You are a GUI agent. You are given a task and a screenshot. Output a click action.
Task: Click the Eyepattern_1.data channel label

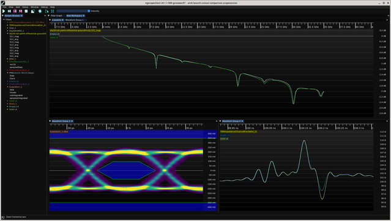coord(59,132)
